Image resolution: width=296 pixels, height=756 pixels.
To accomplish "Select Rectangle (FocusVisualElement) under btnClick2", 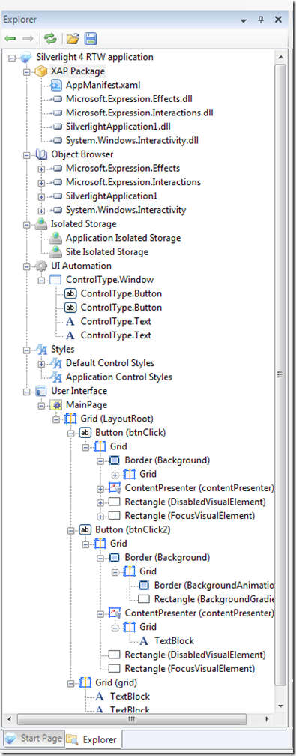I will click(189, 669).
